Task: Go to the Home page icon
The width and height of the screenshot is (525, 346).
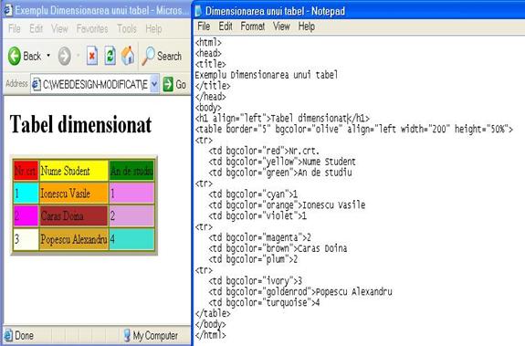Action: tap(128, 56)
